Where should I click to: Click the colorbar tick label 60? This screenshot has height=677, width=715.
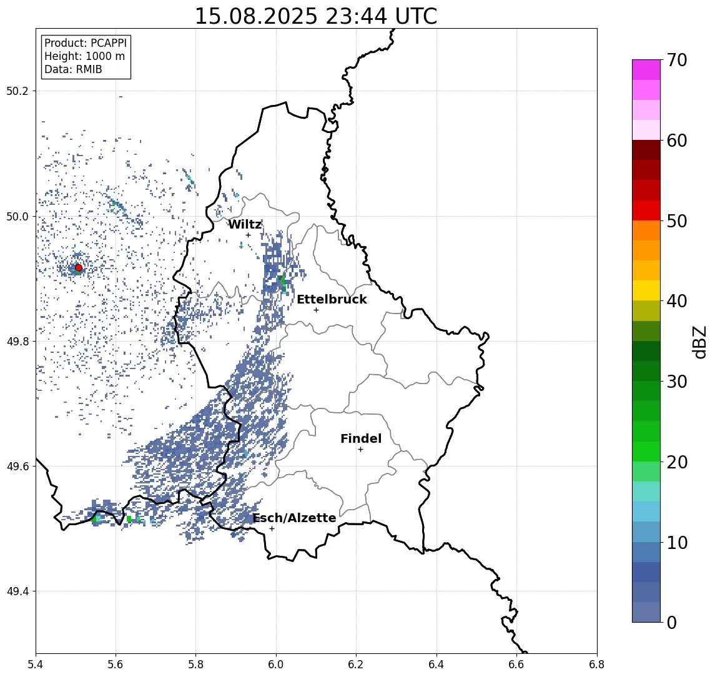[677, 141]
